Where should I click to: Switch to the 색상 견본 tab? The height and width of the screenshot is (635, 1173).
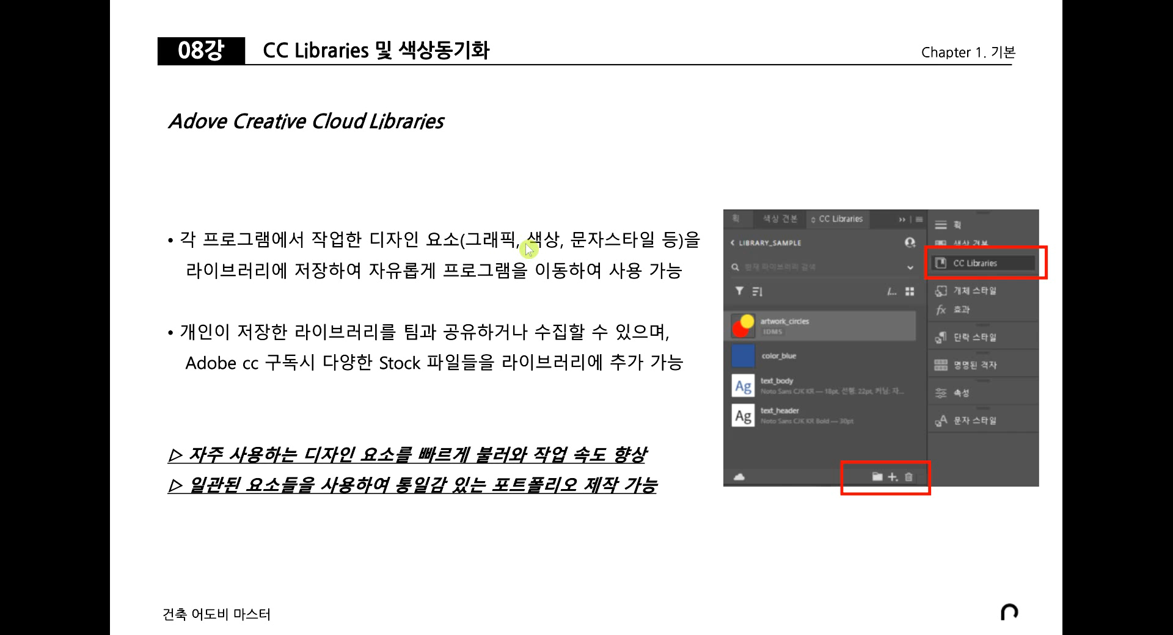[x=780, y=219]
